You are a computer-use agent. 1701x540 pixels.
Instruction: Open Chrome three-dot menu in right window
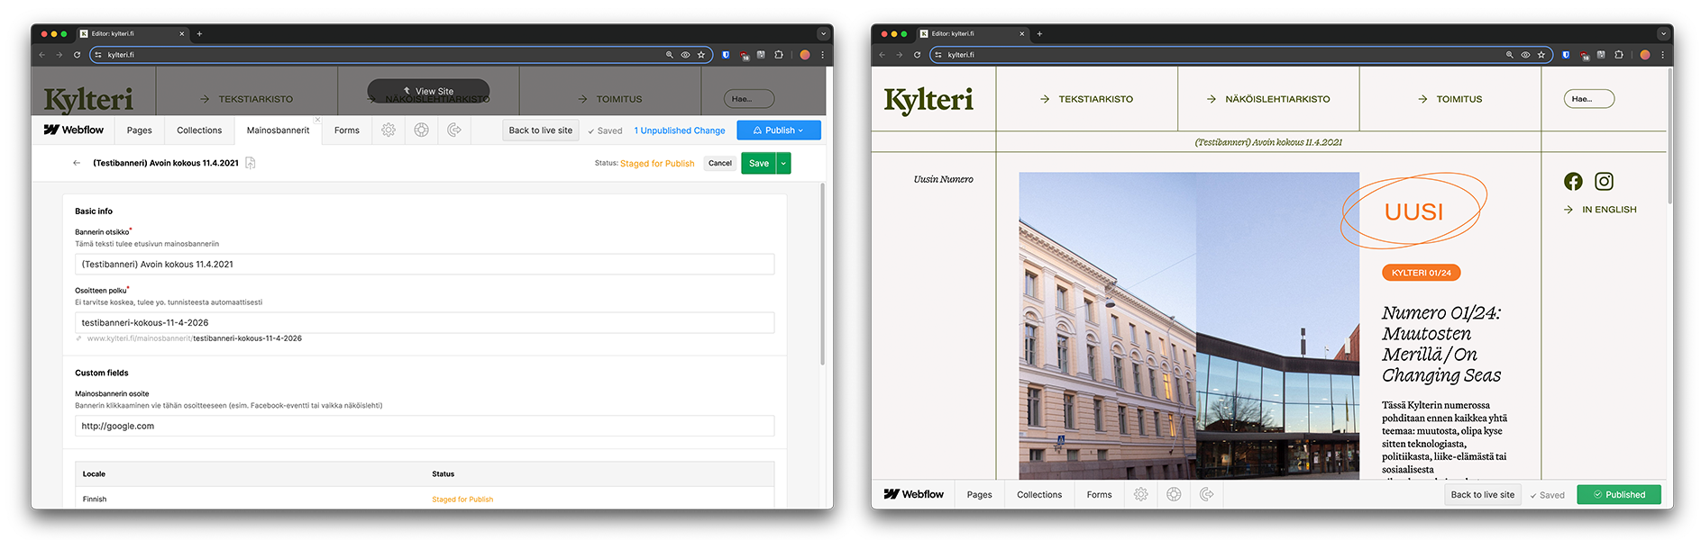tap(1662, 55)
